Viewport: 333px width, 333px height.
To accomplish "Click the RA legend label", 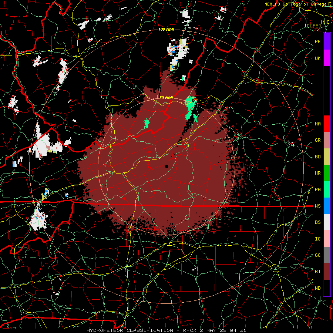I will point(317,190).
